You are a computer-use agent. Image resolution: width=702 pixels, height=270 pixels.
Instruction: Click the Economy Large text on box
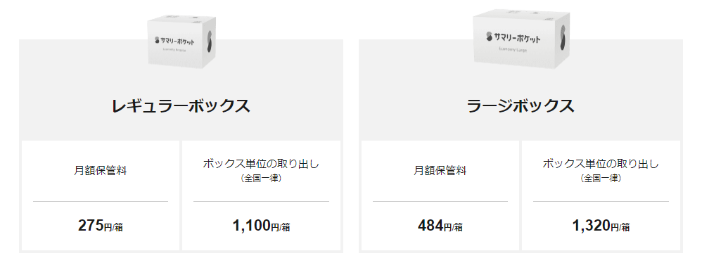(x=513, y=49)
